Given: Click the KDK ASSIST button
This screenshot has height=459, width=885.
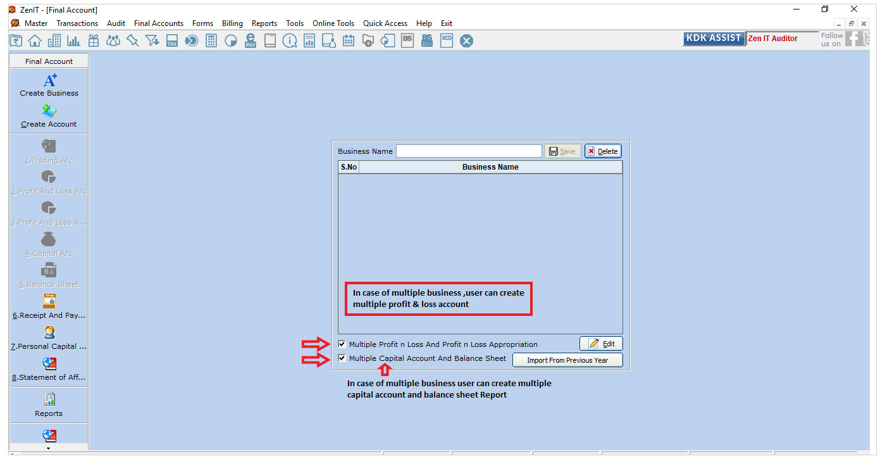Looking at the screenshot, I should point(714,38).
